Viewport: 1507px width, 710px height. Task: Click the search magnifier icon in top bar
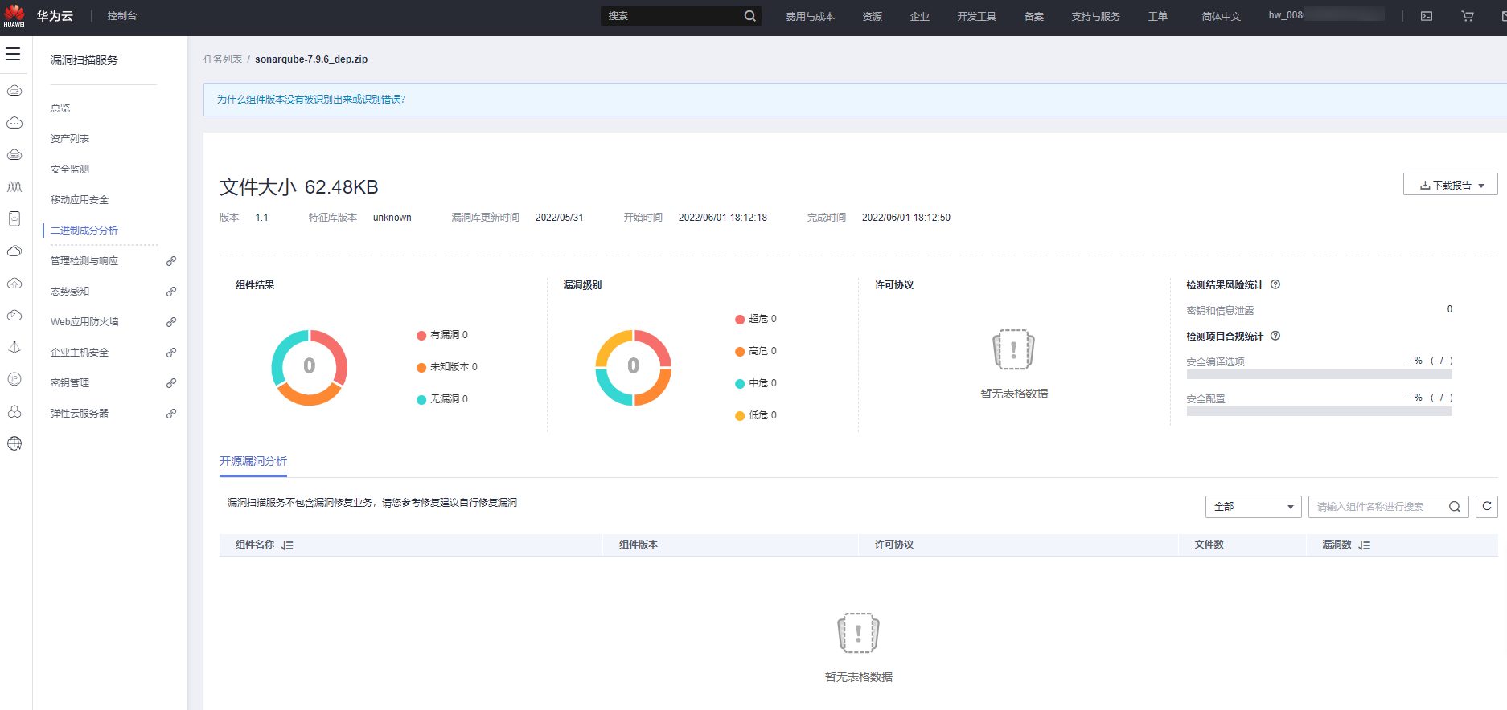749,16
